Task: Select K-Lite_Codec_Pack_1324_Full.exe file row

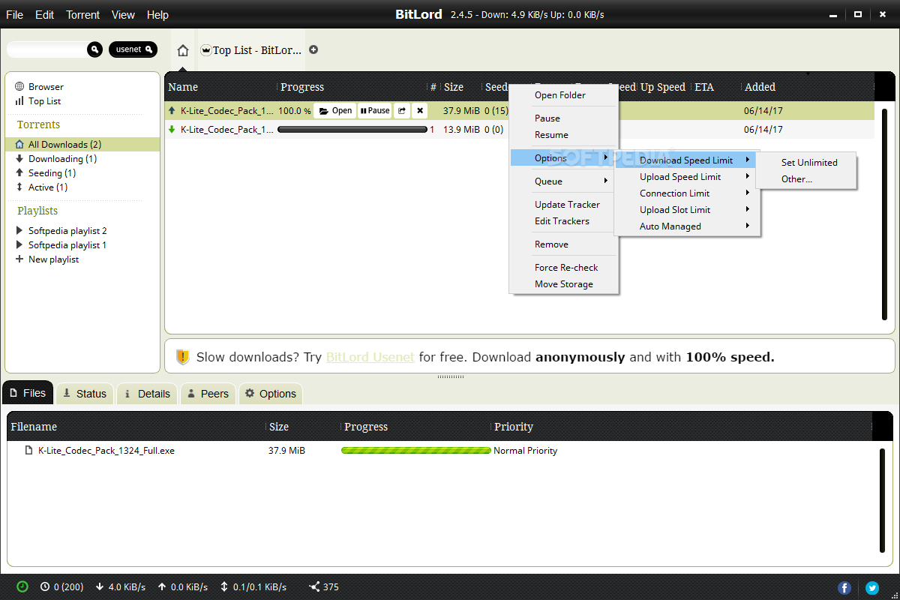Action: [x=442, y=451]
